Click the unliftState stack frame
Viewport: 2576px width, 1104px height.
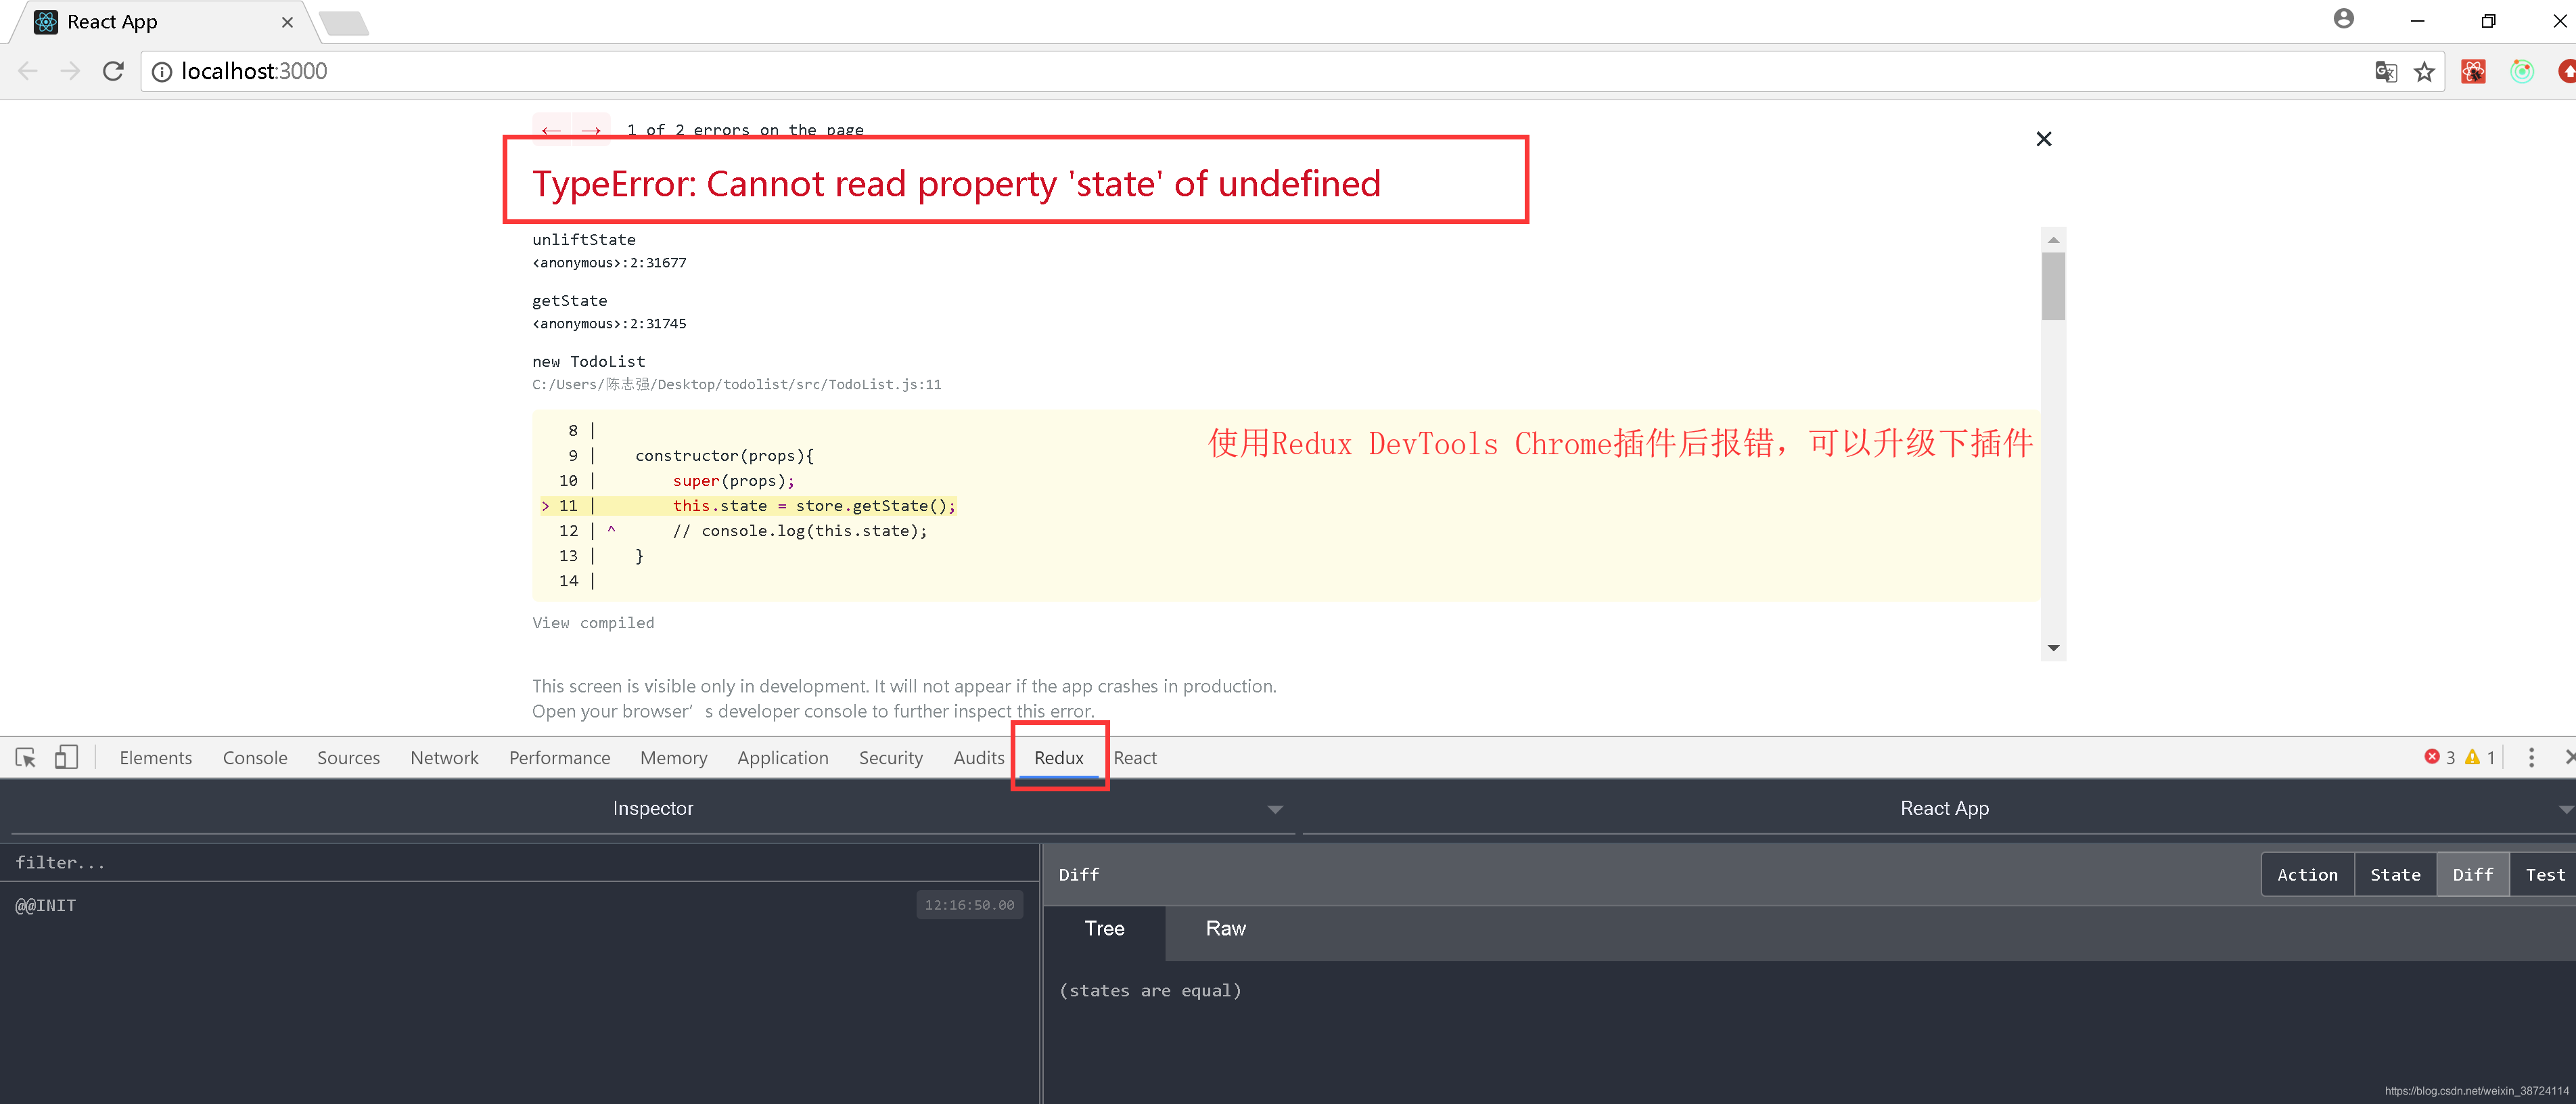pos(584,240)
